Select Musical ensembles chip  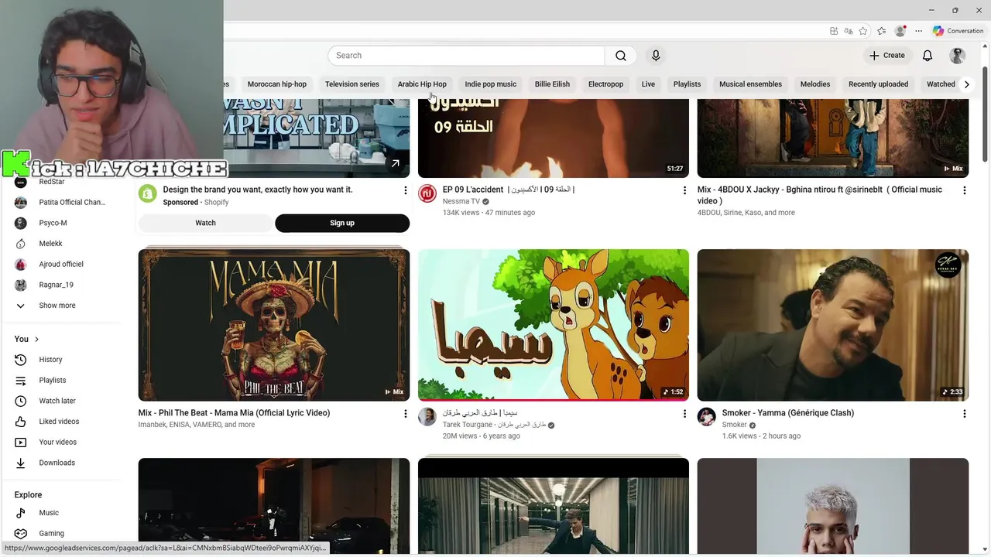click(x=750, y=84)
